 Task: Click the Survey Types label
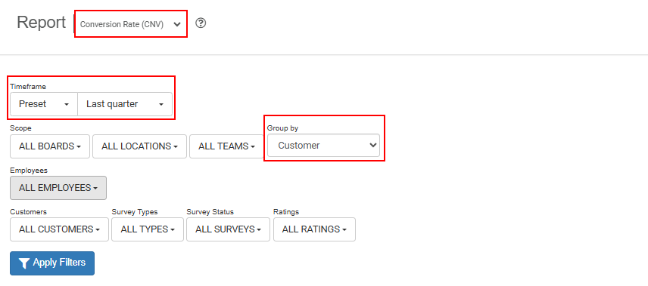click(135, 212)
